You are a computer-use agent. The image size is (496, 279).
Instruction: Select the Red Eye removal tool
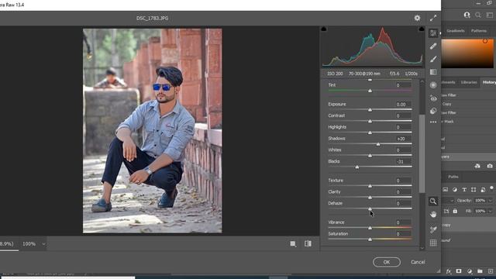click(433, 98)
